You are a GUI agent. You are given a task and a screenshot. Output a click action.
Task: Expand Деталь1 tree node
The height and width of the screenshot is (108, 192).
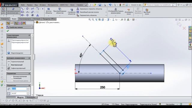pyautogui.click(x=35, y=22)
